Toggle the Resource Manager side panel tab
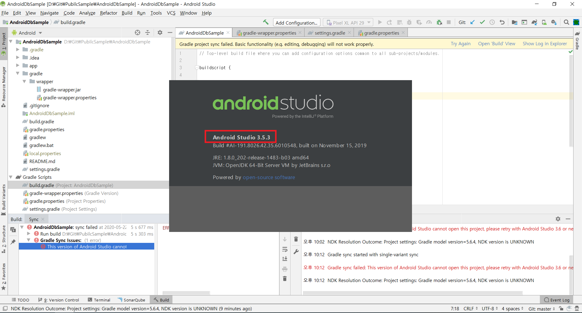 tap(4, 87)
